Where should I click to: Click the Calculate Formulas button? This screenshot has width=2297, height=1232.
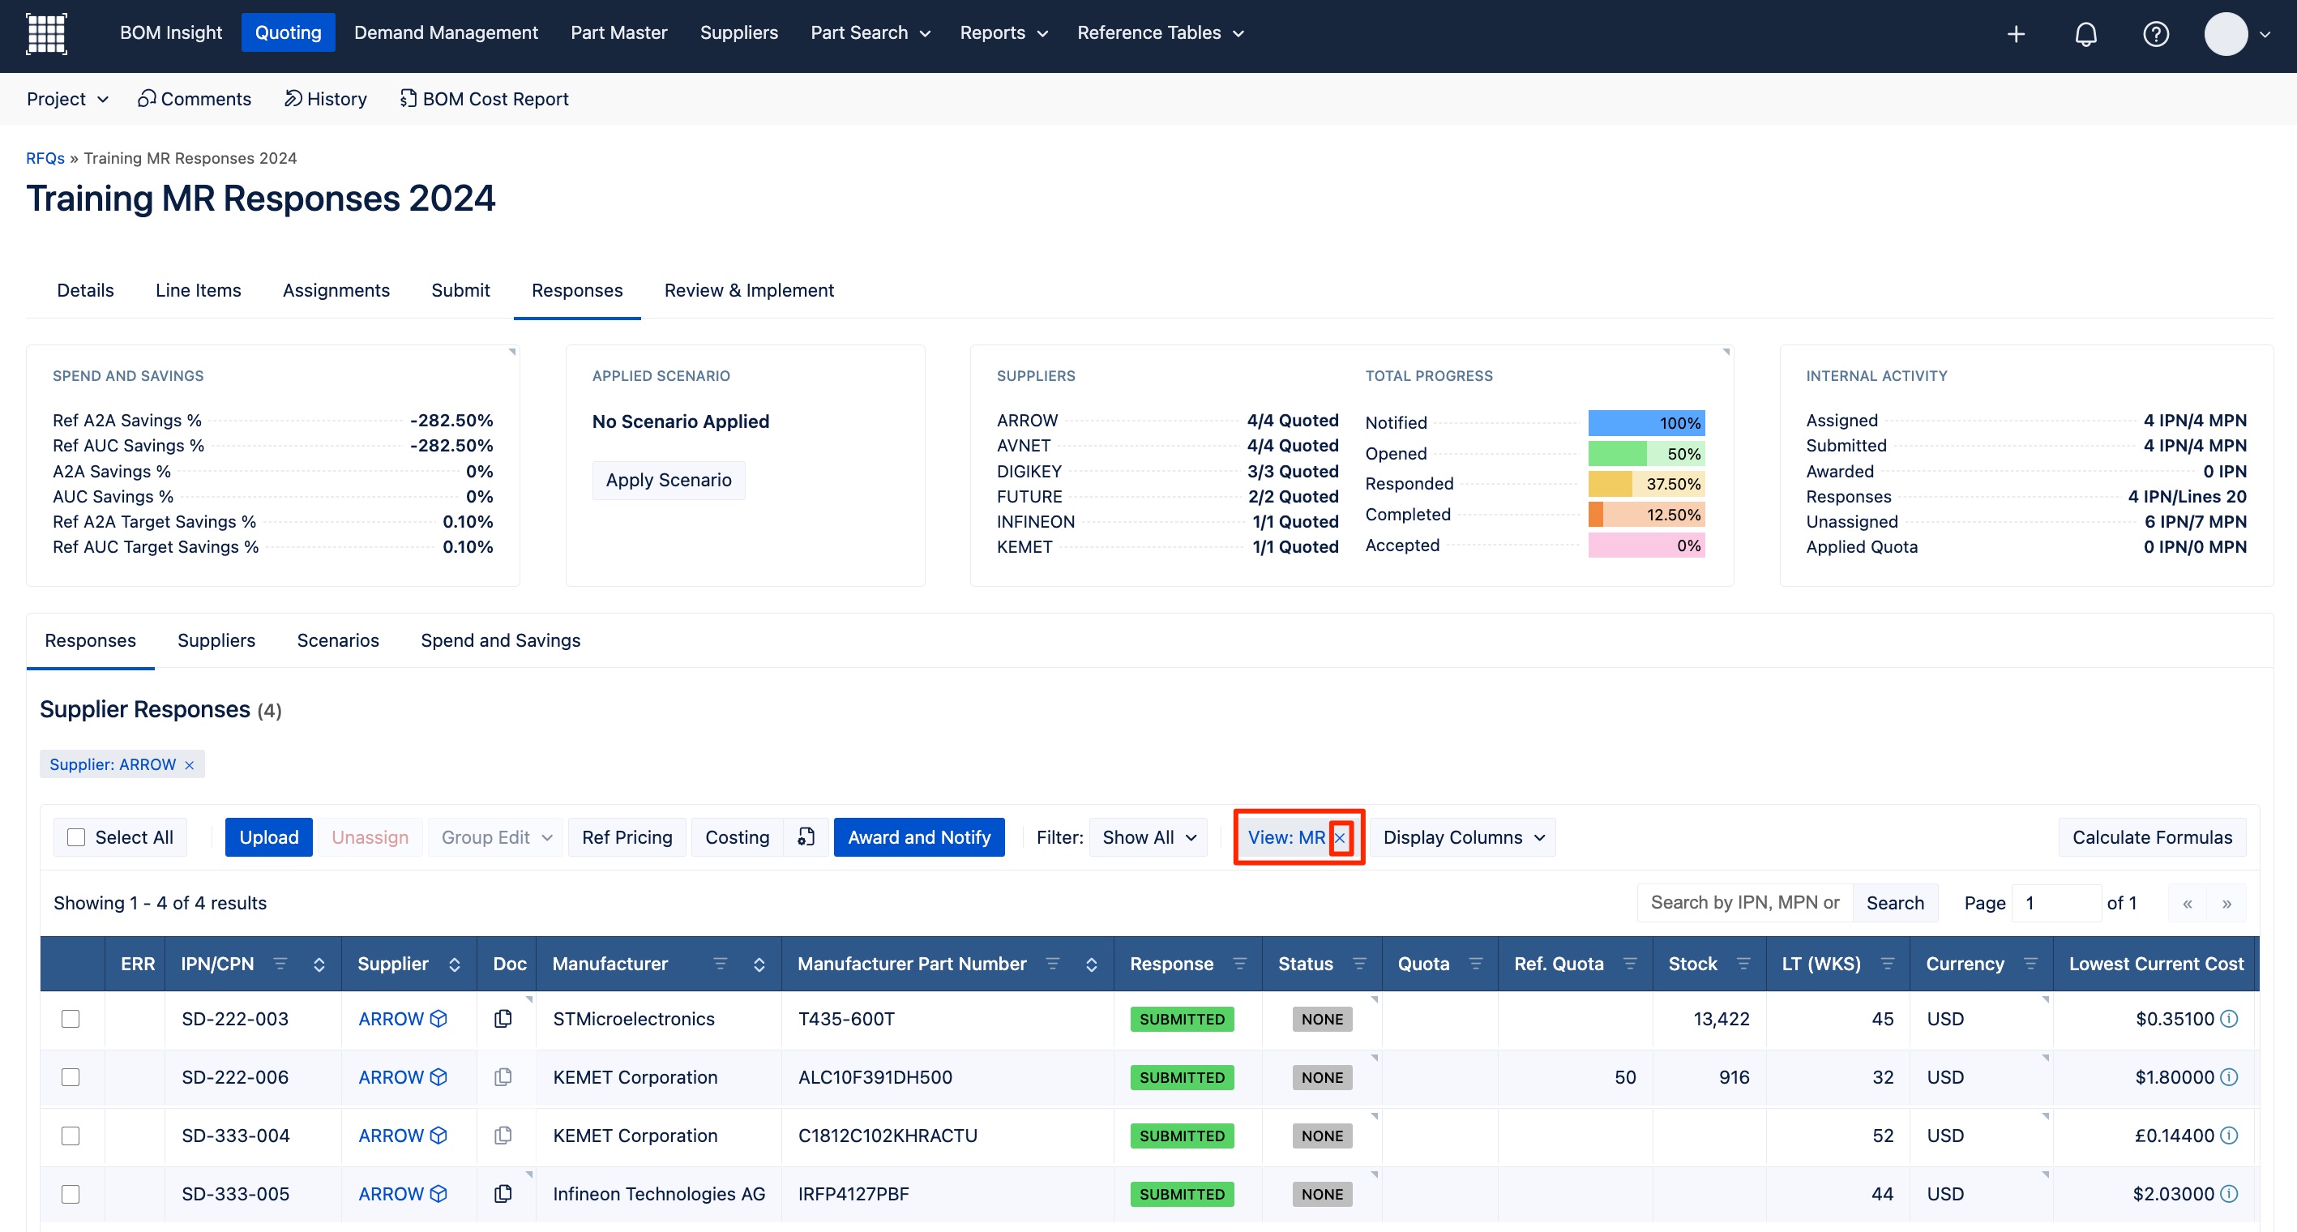(x=2152, y=837)
